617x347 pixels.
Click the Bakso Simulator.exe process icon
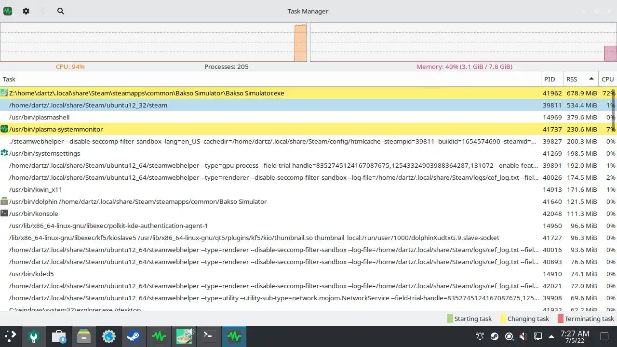4,93
